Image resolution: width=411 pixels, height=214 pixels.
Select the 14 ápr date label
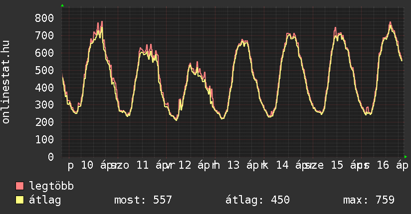[x=292, y=165]
